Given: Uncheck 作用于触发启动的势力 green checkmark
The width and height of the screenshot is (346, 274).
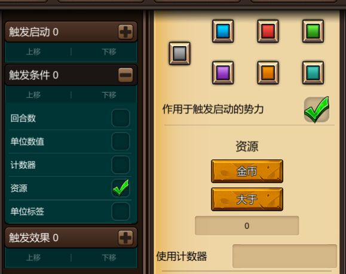Looking at the screenshot, I should [x=317, y=110].
